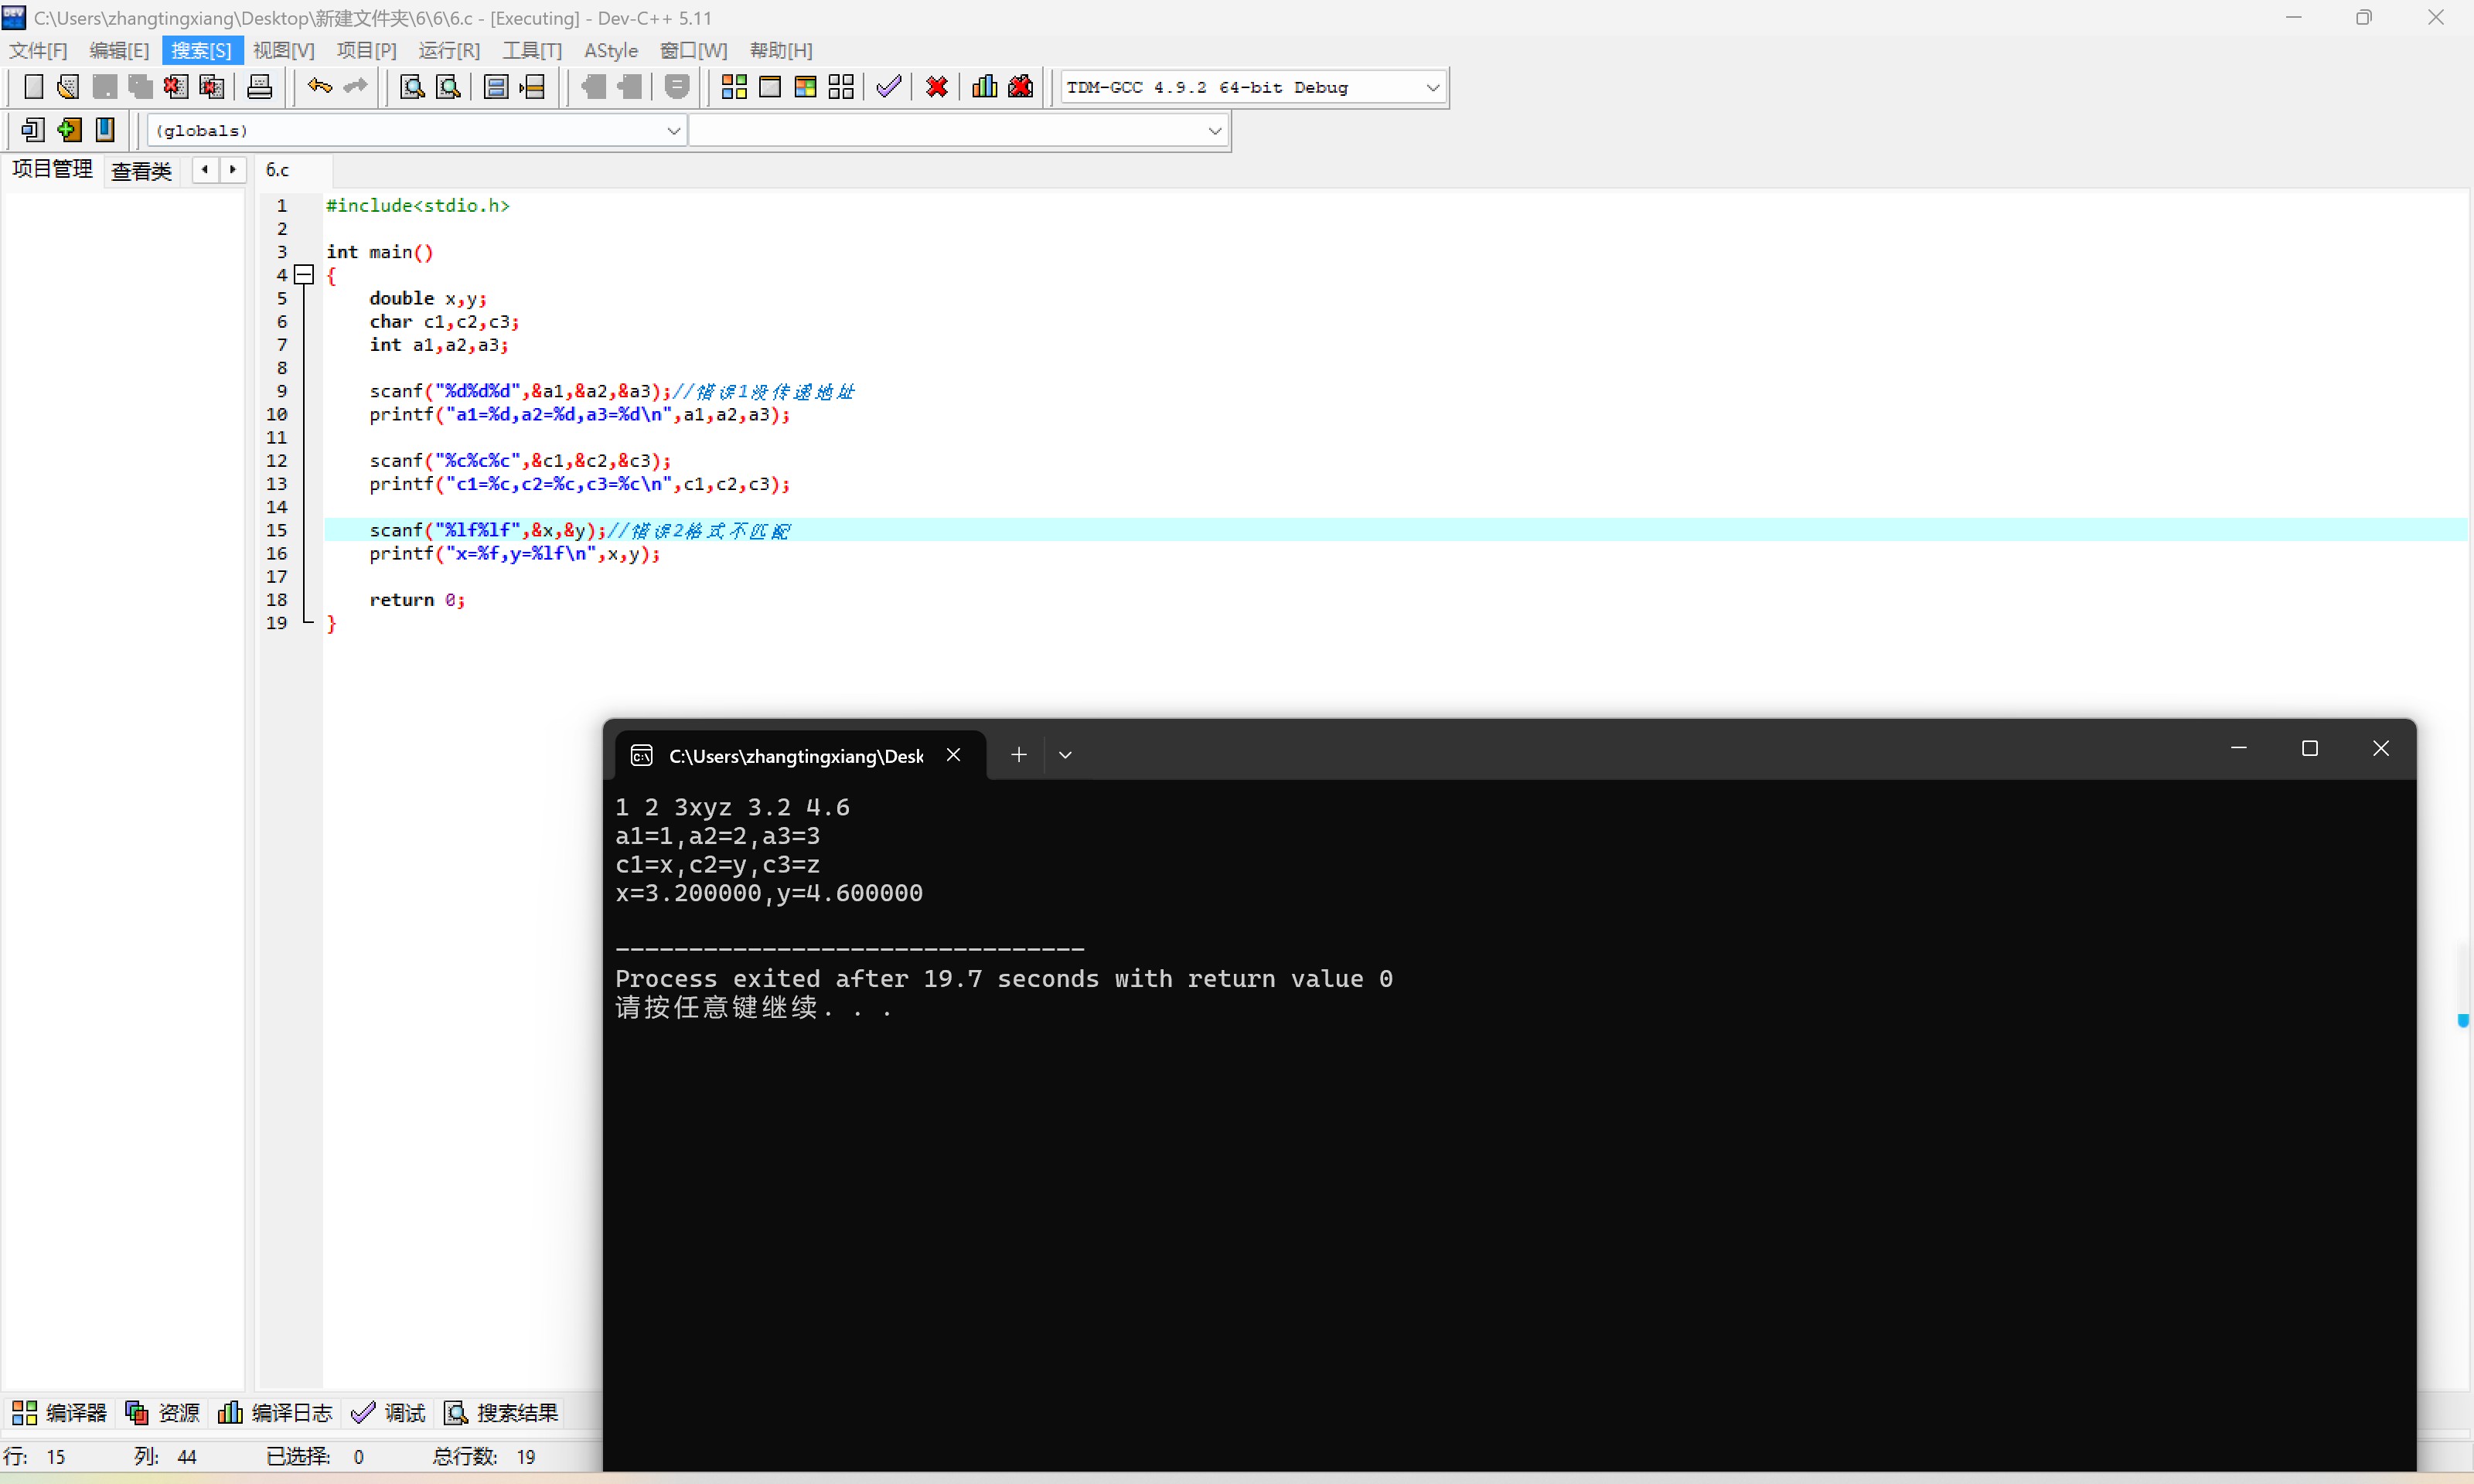This screenshot has height=1484, width=2474.
Task: Switch to the 查看类 tab
Action: coord(141,171)
